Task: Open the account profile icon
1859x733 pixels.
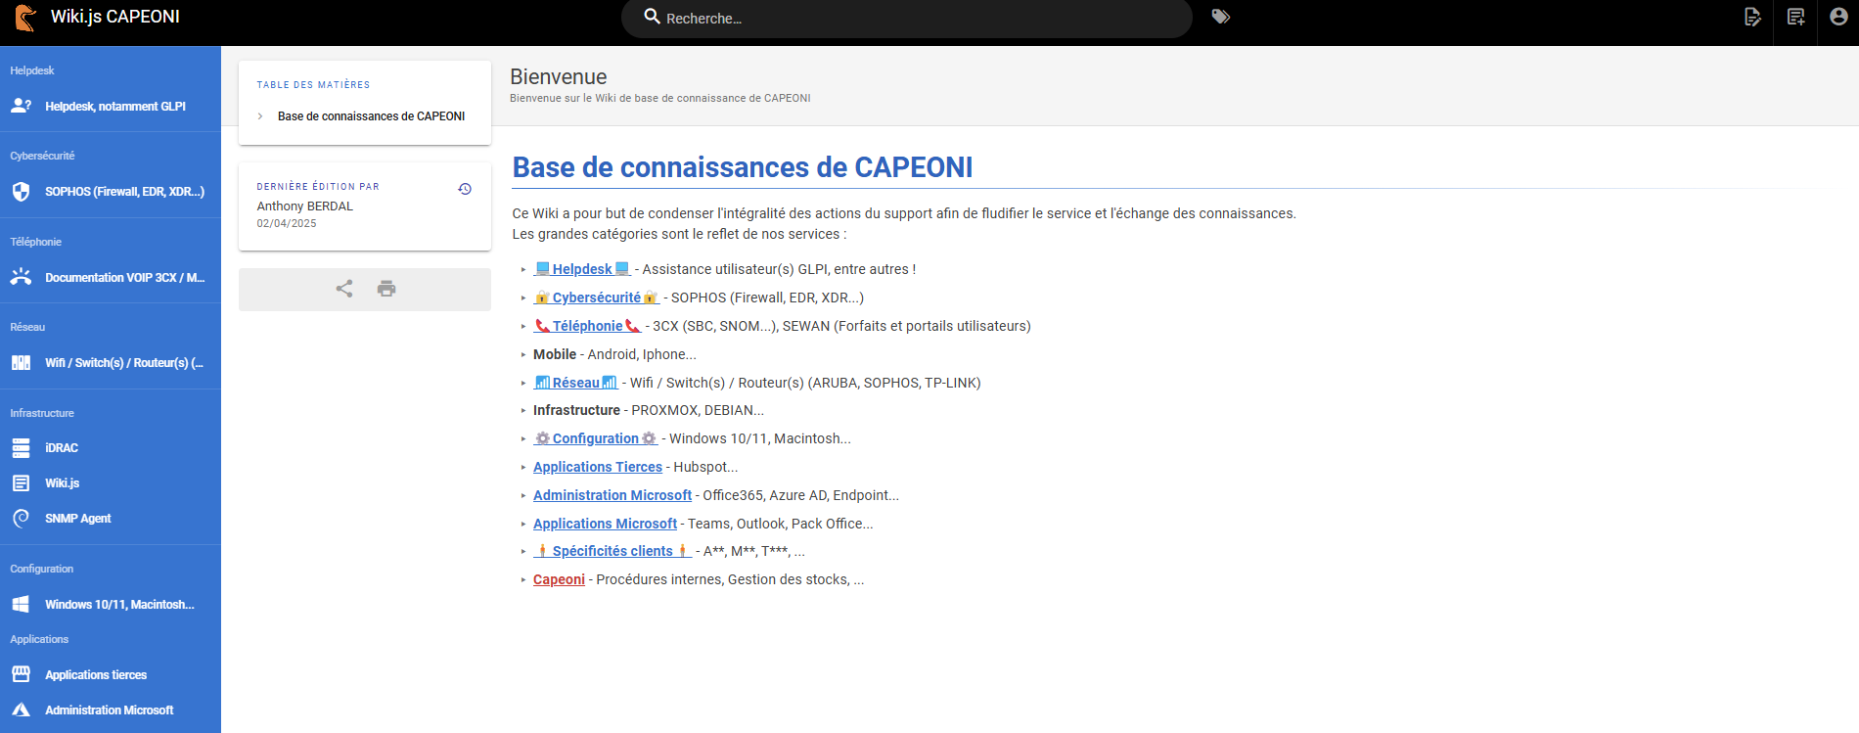Action: pyautogui.click(x=1838, y=17)
